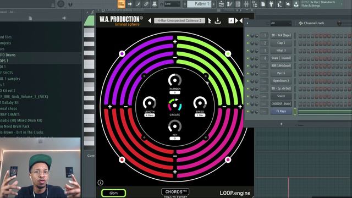Image resolution: width=352 pixels, height=198 pixels.
Task: Go to previous preset in liminal sphere
Action: pyautogui.click(x=150, y=21)
